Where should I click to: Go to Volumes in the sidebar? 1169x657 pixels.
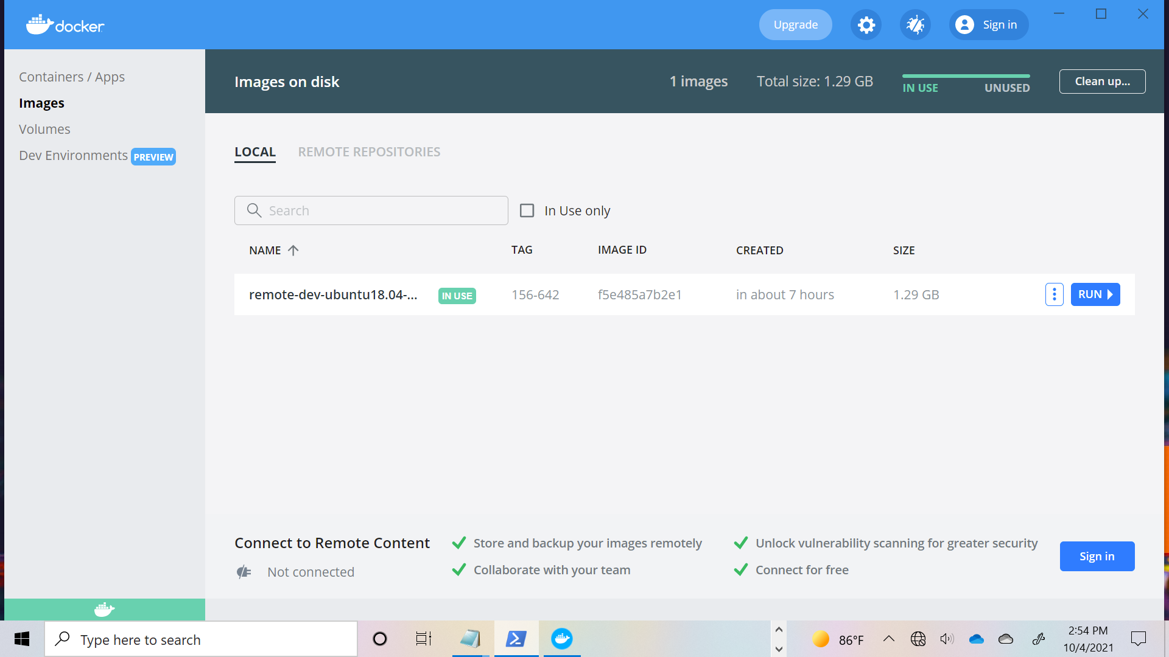click(44, 130)
